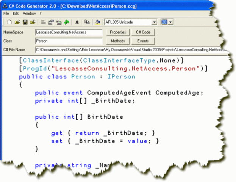Click the open-folder icon right of Save
Viewport: 236px width, 182px height.
tap(33, 22)
